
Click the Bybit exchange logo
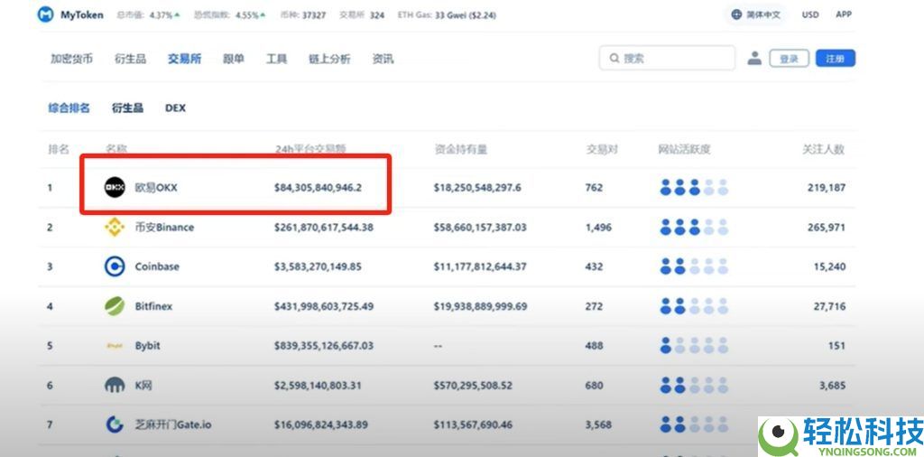click(x=115, y=346)
